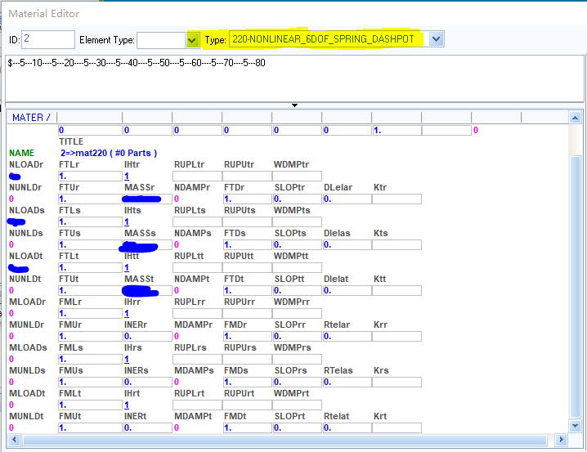The image size is (587, 452).
Task: Click the FTLr value field
Action: (x=88, y=177)
